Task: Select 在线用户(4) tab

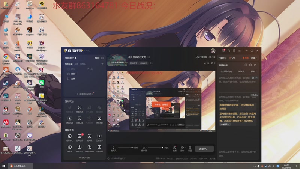Action: [226, 71]
